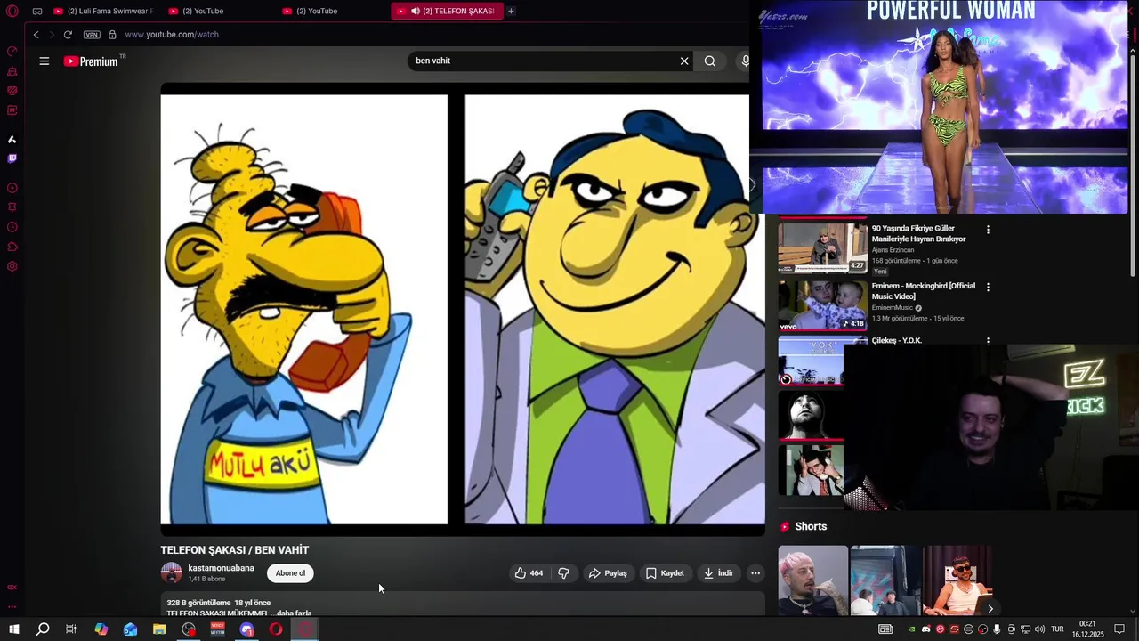Open File Explorer from taskbar
The image size is (1139, 641).
coord(159,629)
